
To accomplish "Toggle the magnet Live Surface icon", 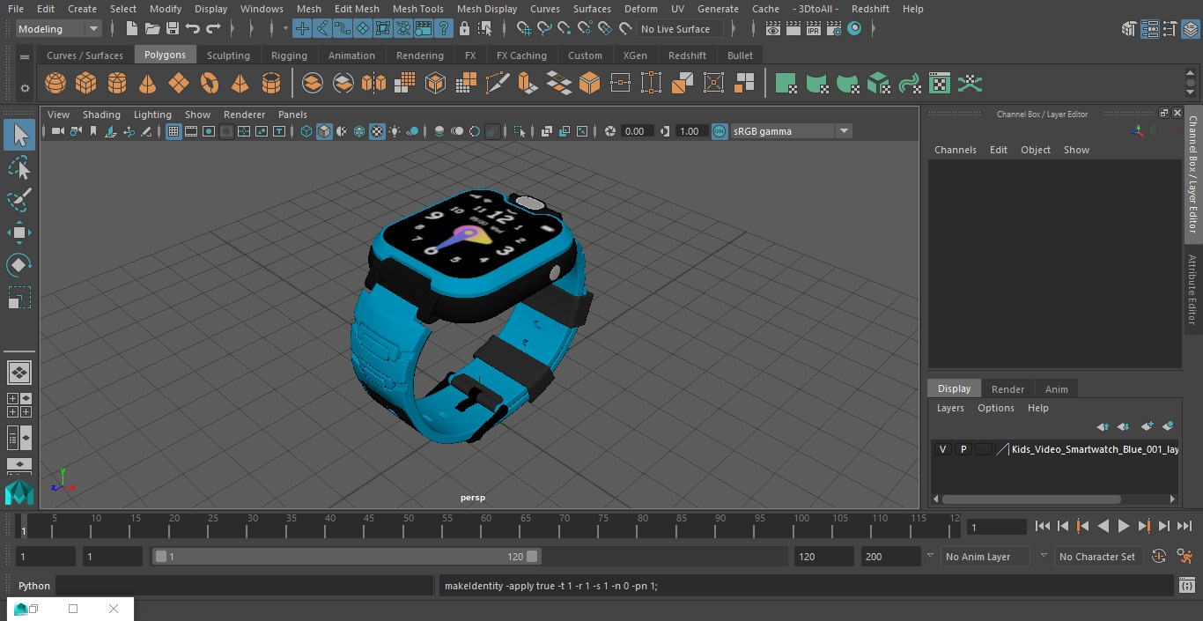I will (x=625, y=29).
